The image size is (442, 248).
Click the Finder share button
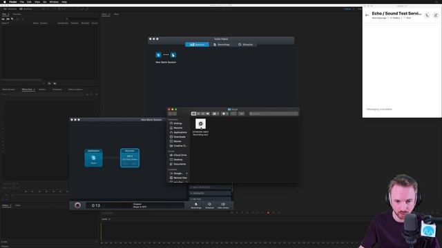coord(233,114)
